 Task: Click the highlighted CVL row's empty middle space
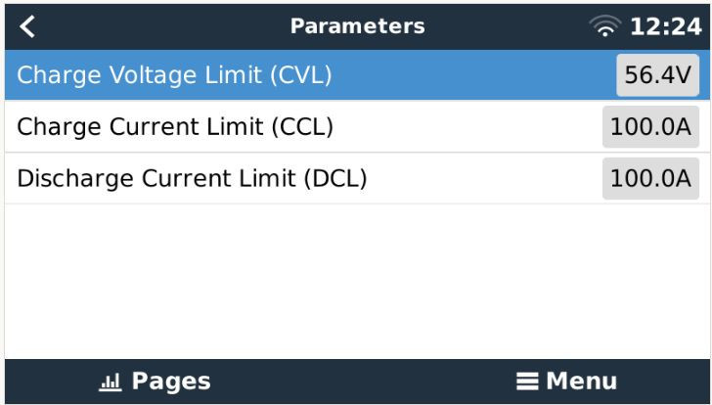coord(469,75)
